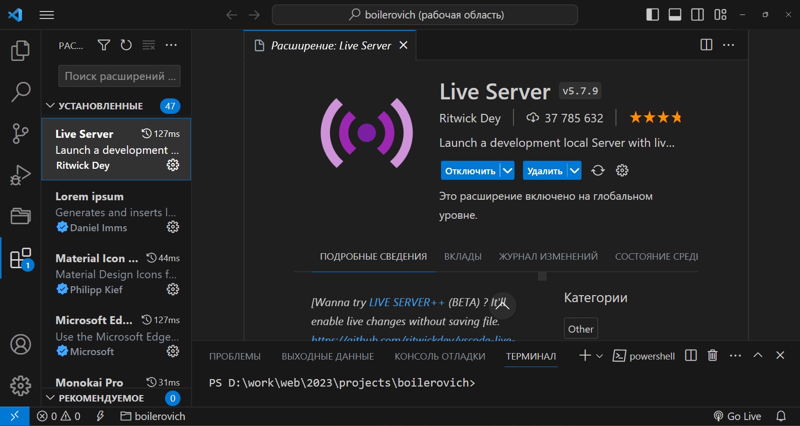Toggle primary side bar visibility
Viewport: 800px width, 426px height.
point(652,15)
